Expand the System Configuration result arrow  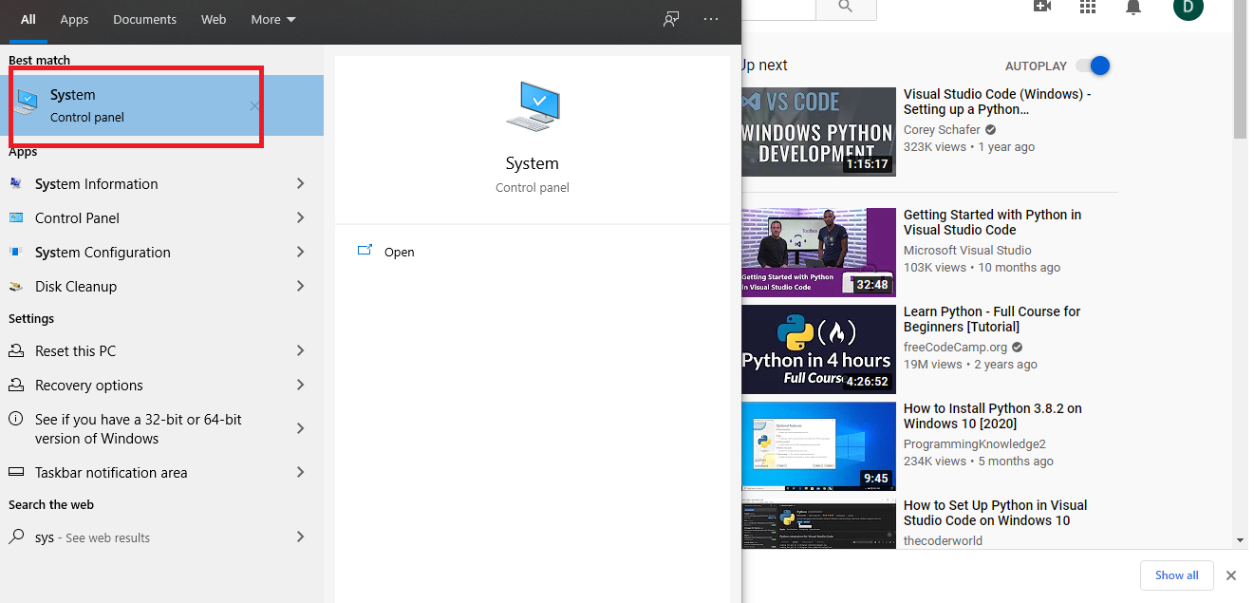300,252
